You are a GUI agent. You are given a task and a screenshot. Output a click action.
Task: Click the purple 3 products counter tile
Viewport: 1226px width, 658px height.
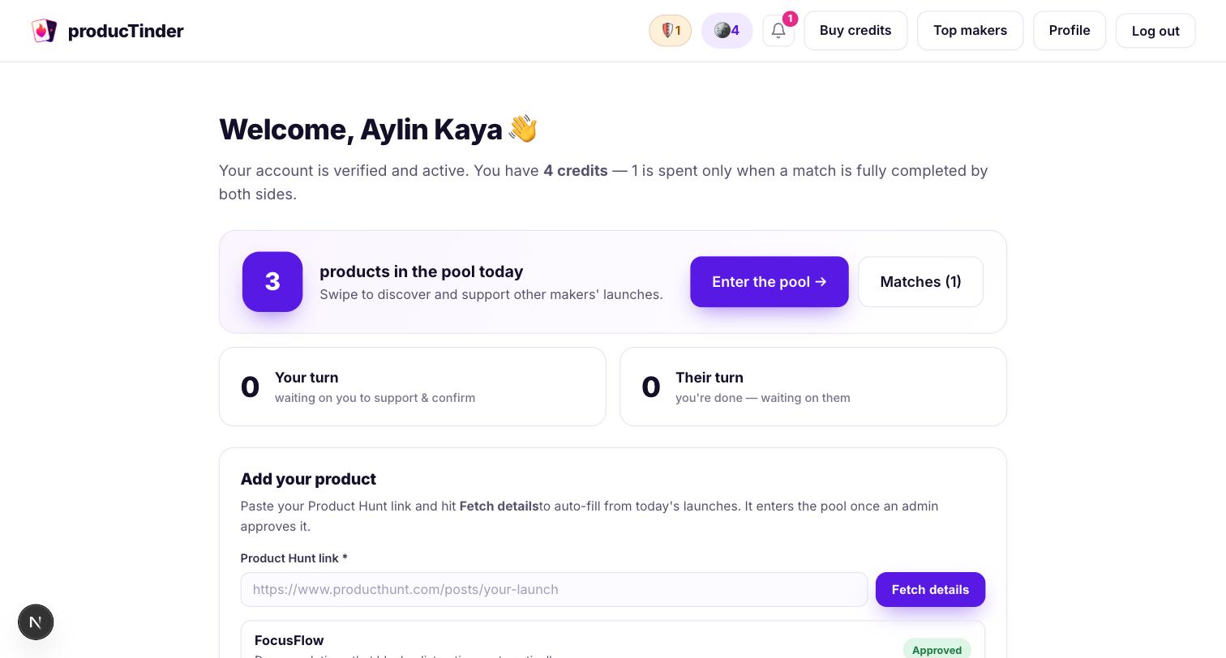click(272, 282)
